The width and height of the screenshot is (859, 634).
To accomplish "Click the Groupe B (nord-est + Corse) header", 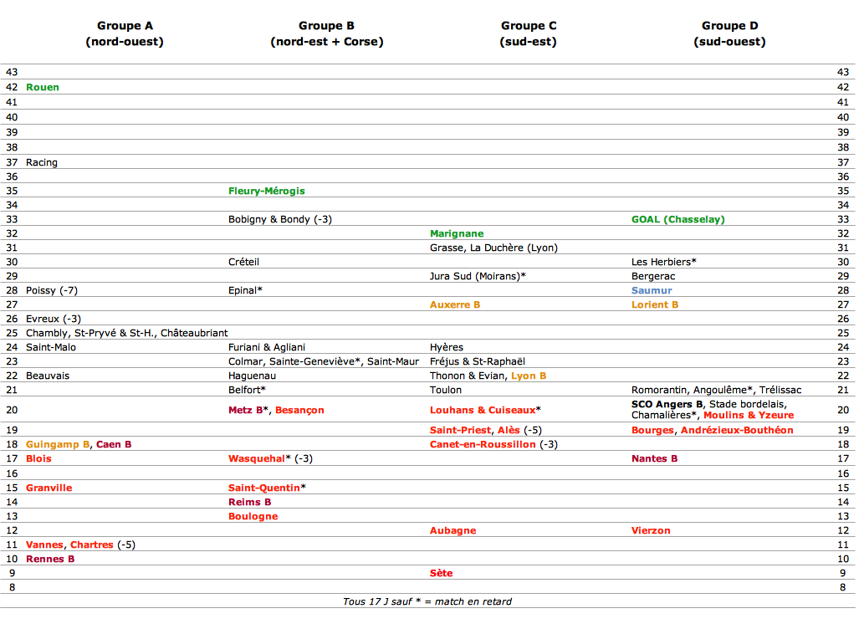I will (326, 33).
